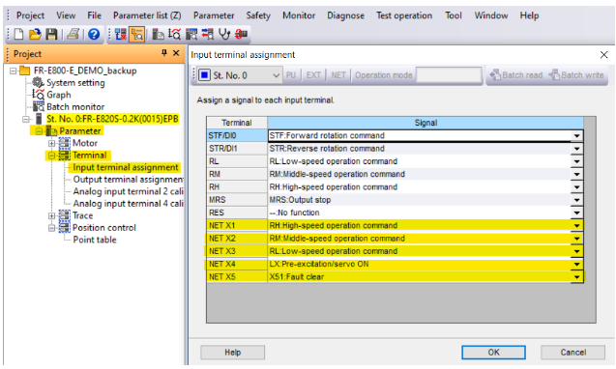Open graph monitor toolbar icon

(174, 34)
